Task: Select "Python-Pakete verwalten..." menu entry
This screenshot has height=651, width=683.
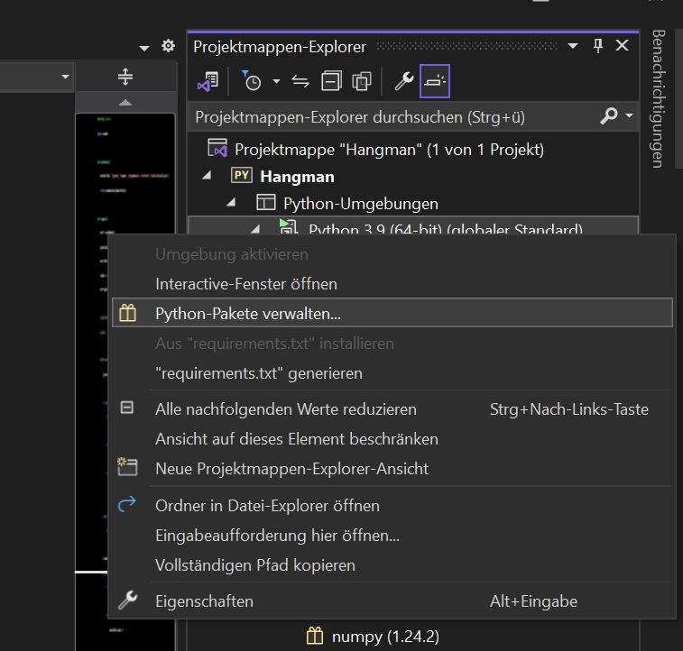Action: click(248, 313)
